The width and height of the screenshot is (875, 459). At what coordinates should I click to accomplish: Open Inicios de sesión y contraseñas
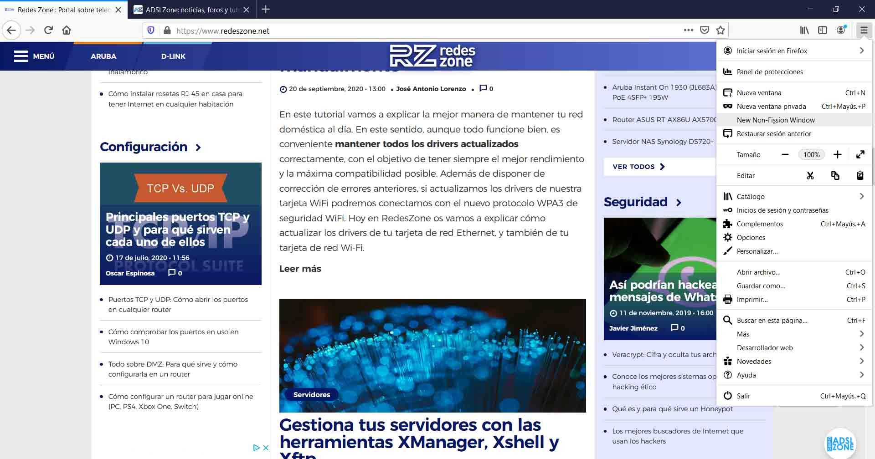[x=794, y=210]
